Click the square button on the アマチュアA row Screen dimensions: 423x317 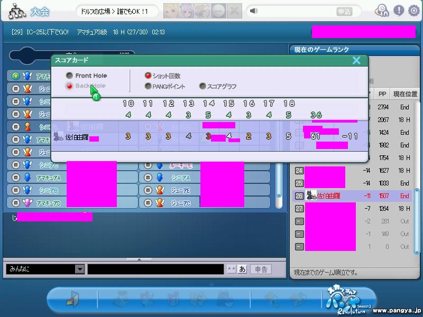click(16, 178)
